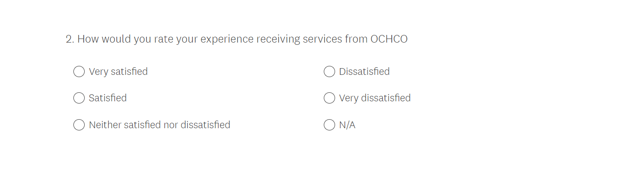This screenshot has width=635, height=173.
Task: Click the word "services" in the question
Action: (x=322, y=39)
